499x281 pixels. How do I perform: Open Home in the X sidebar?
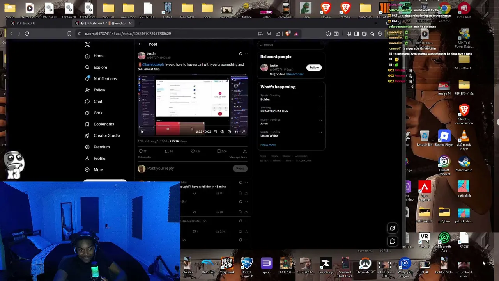95,56
